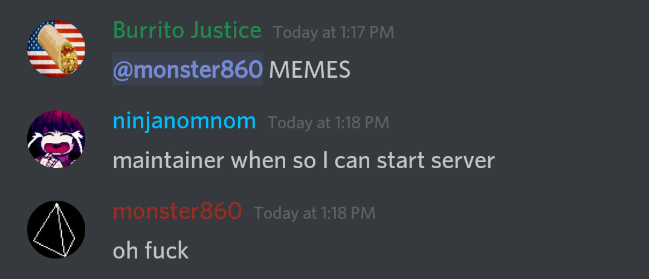Screen dimensions: 649x279
Task: Click the word maintainer in ninjanomnom's message
Action: [x=169, y=160]
